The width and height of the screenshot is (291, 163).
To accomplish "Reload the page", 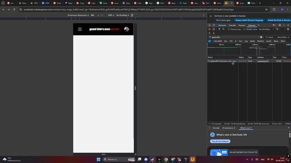I will click(x=14, y=10).
